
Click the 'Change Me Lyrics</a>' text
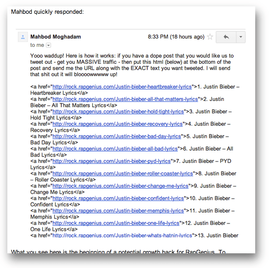[x=57, y=192]
